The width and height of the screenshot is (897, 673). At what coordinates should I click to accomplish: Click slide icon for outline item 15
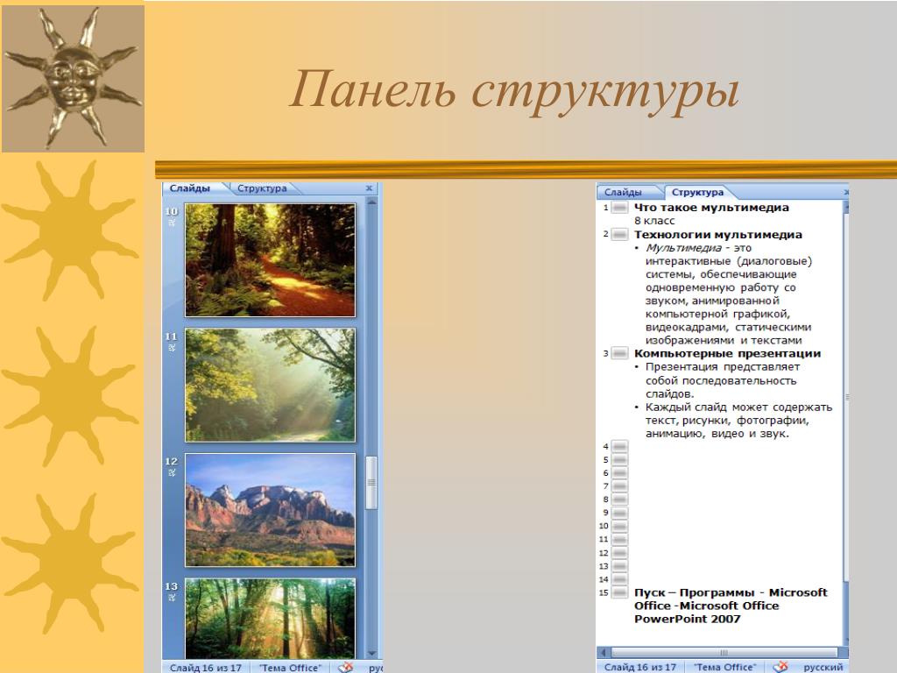click(619, 592)
